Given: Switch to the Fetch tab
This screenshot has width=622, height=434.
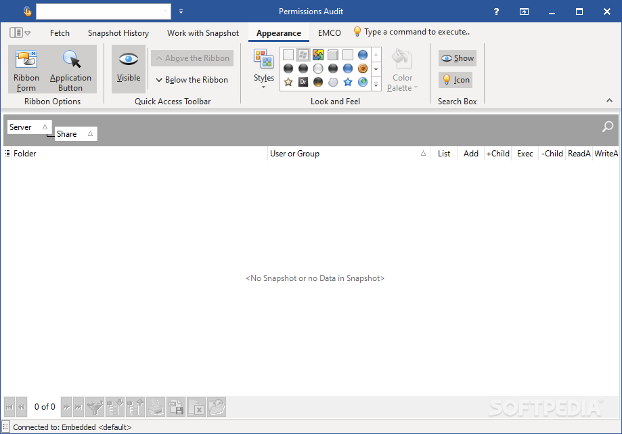Looking at the screenshot, I should (x=60, y=33).
